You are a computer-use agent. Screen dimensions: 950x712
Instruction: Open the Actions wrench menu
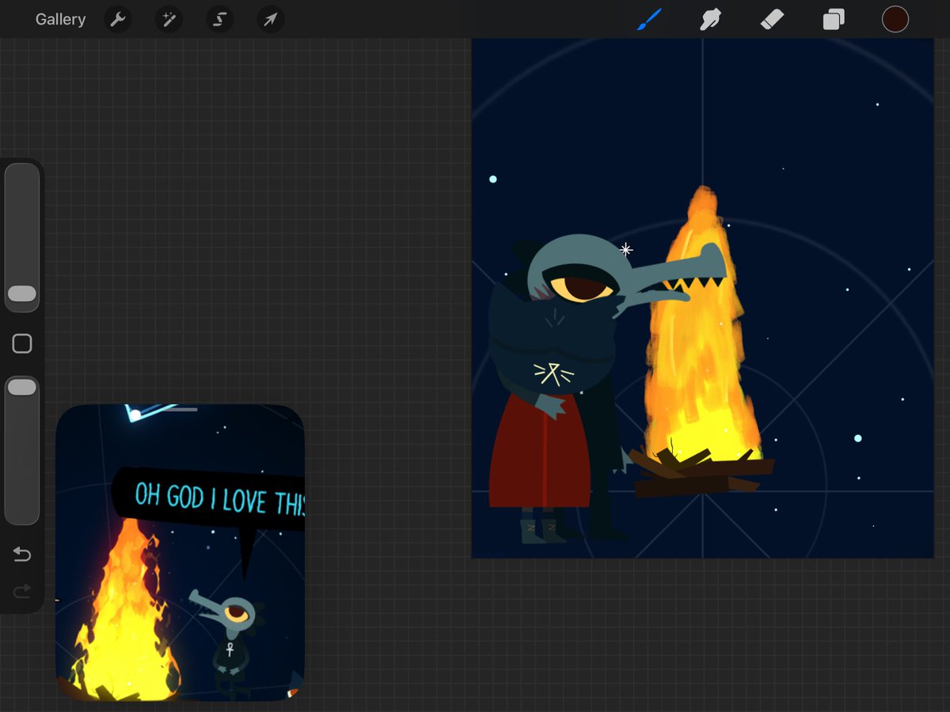pos(117,20)
